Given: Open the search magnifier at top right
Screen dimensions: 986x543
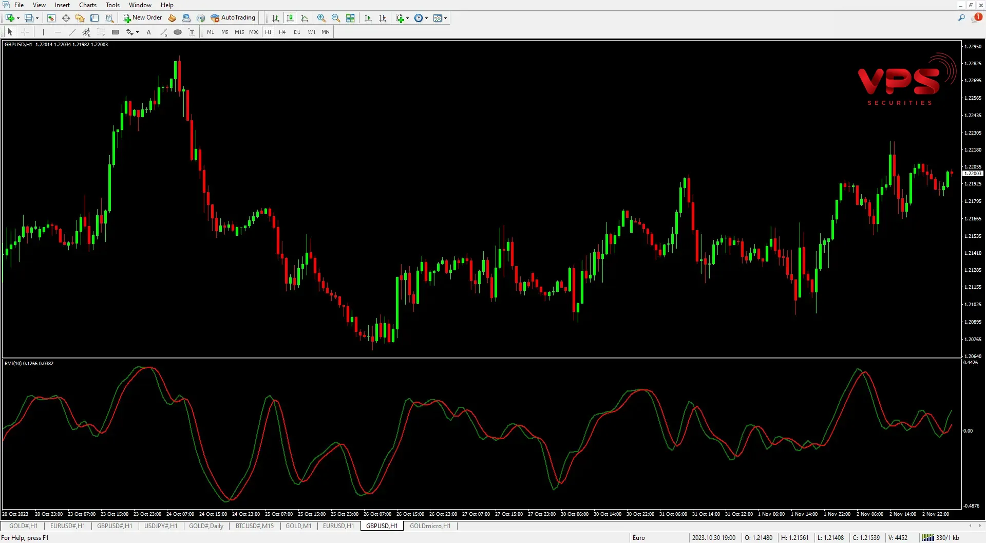Looking at the screenshot, I should coord(961,18).
